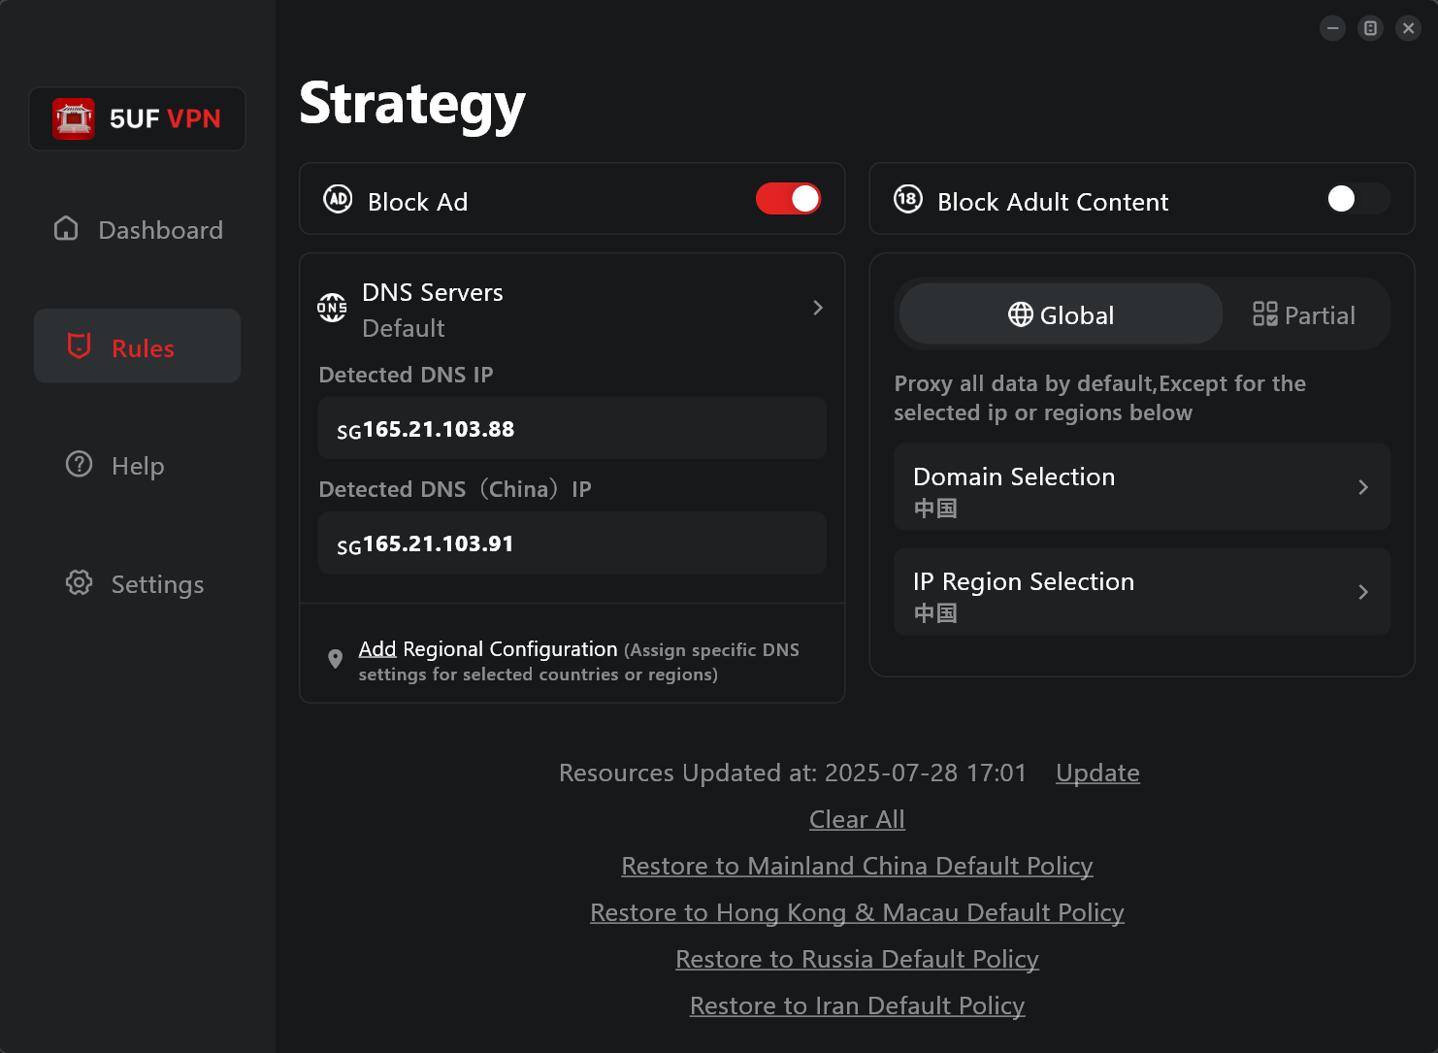Click the Settings gear icon

(79, 583)
